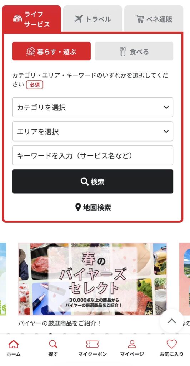The height and width of the screenshot is (366, 190).
Task: Click the chevron arrow in category selector
Action: point(166,107)
